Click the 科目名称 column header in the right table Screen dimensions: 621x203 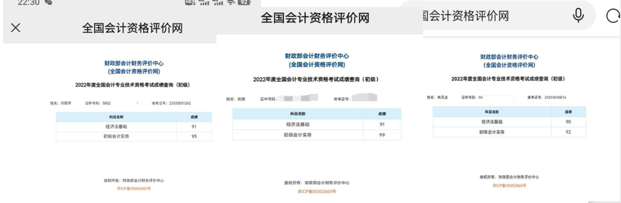click(494, 112)
